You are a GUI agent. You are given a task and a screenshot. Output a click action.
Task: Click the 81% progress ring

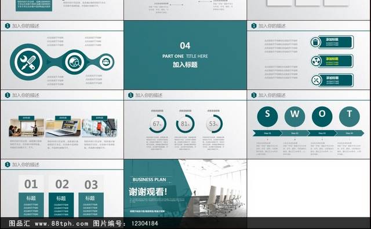(185, 124)
